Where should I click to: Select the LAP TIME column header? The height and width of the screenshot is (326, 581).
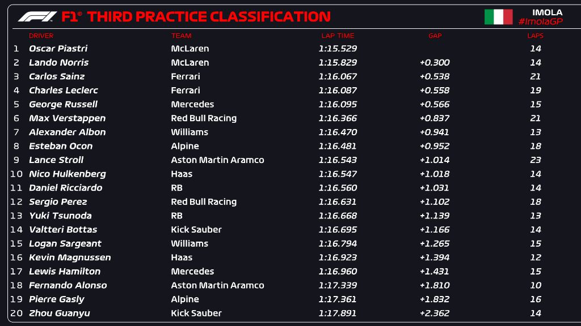pyautogui.click(x=338, y=36)
